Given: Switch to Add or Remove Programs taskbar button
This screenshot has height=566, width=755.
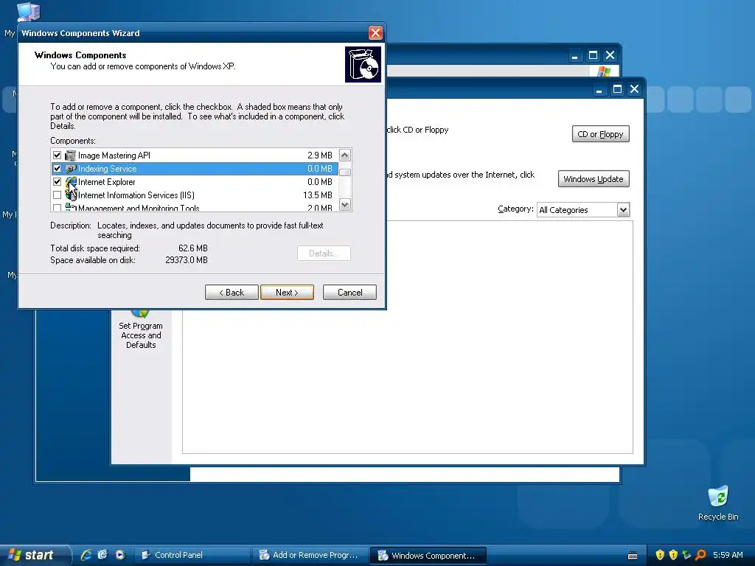Looking at the screenshot, I should coord(310,555).
